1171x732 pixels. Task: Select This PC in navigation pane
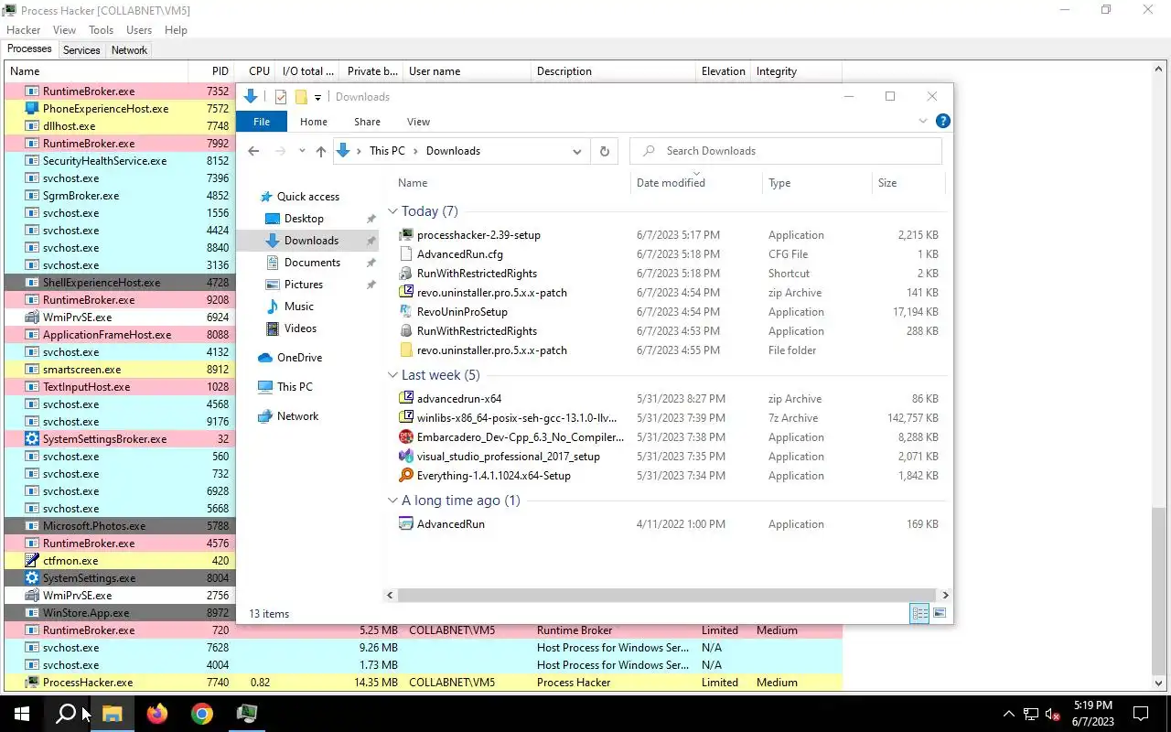pos(295,387)
